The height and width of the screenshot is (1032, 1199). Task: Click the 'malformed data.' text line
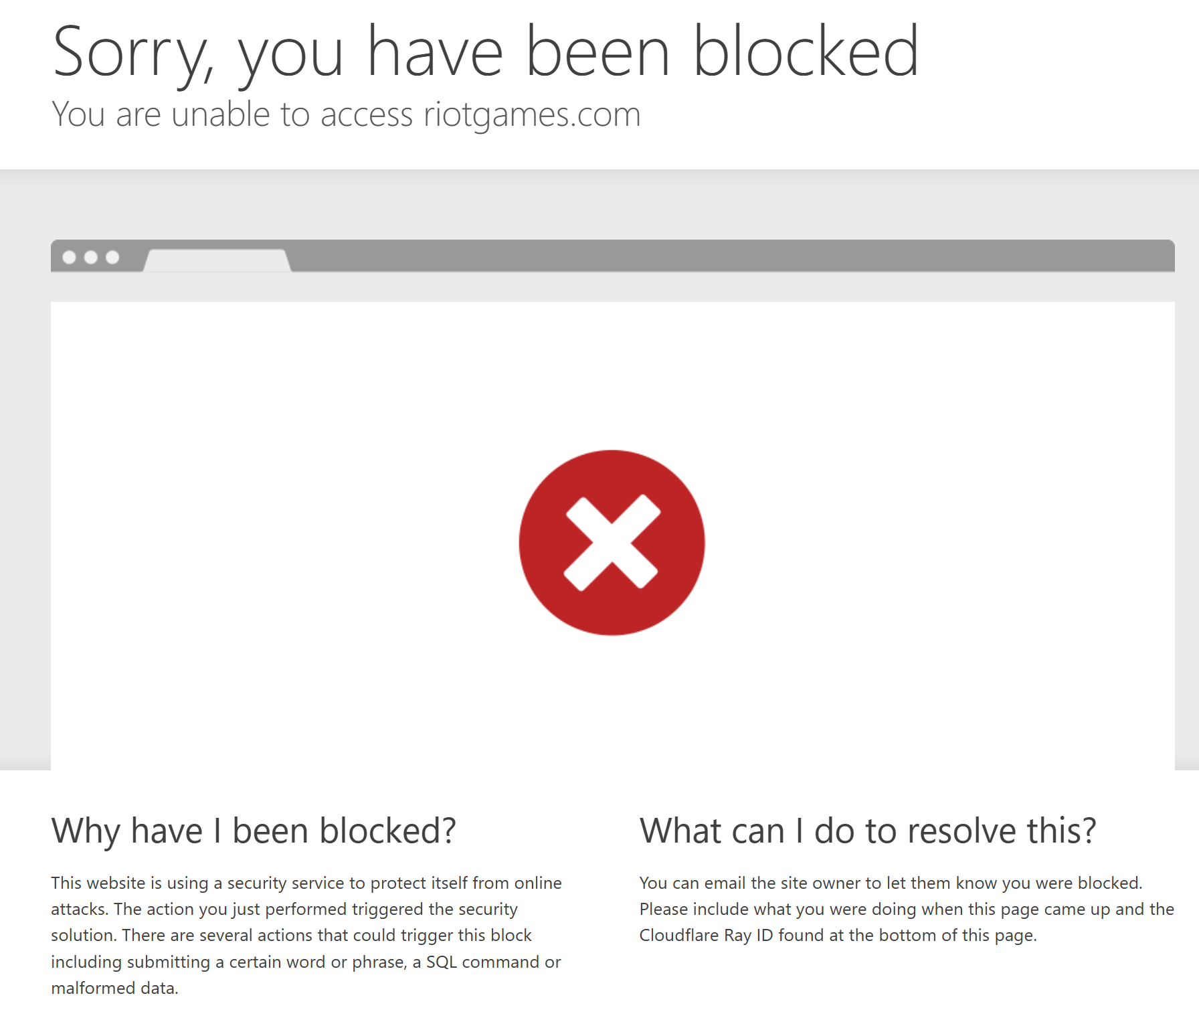pyautogui.click(x=114, y=988)
